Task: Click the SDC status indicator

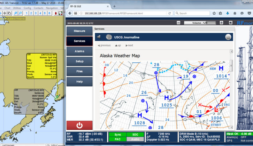Action: 135,135
